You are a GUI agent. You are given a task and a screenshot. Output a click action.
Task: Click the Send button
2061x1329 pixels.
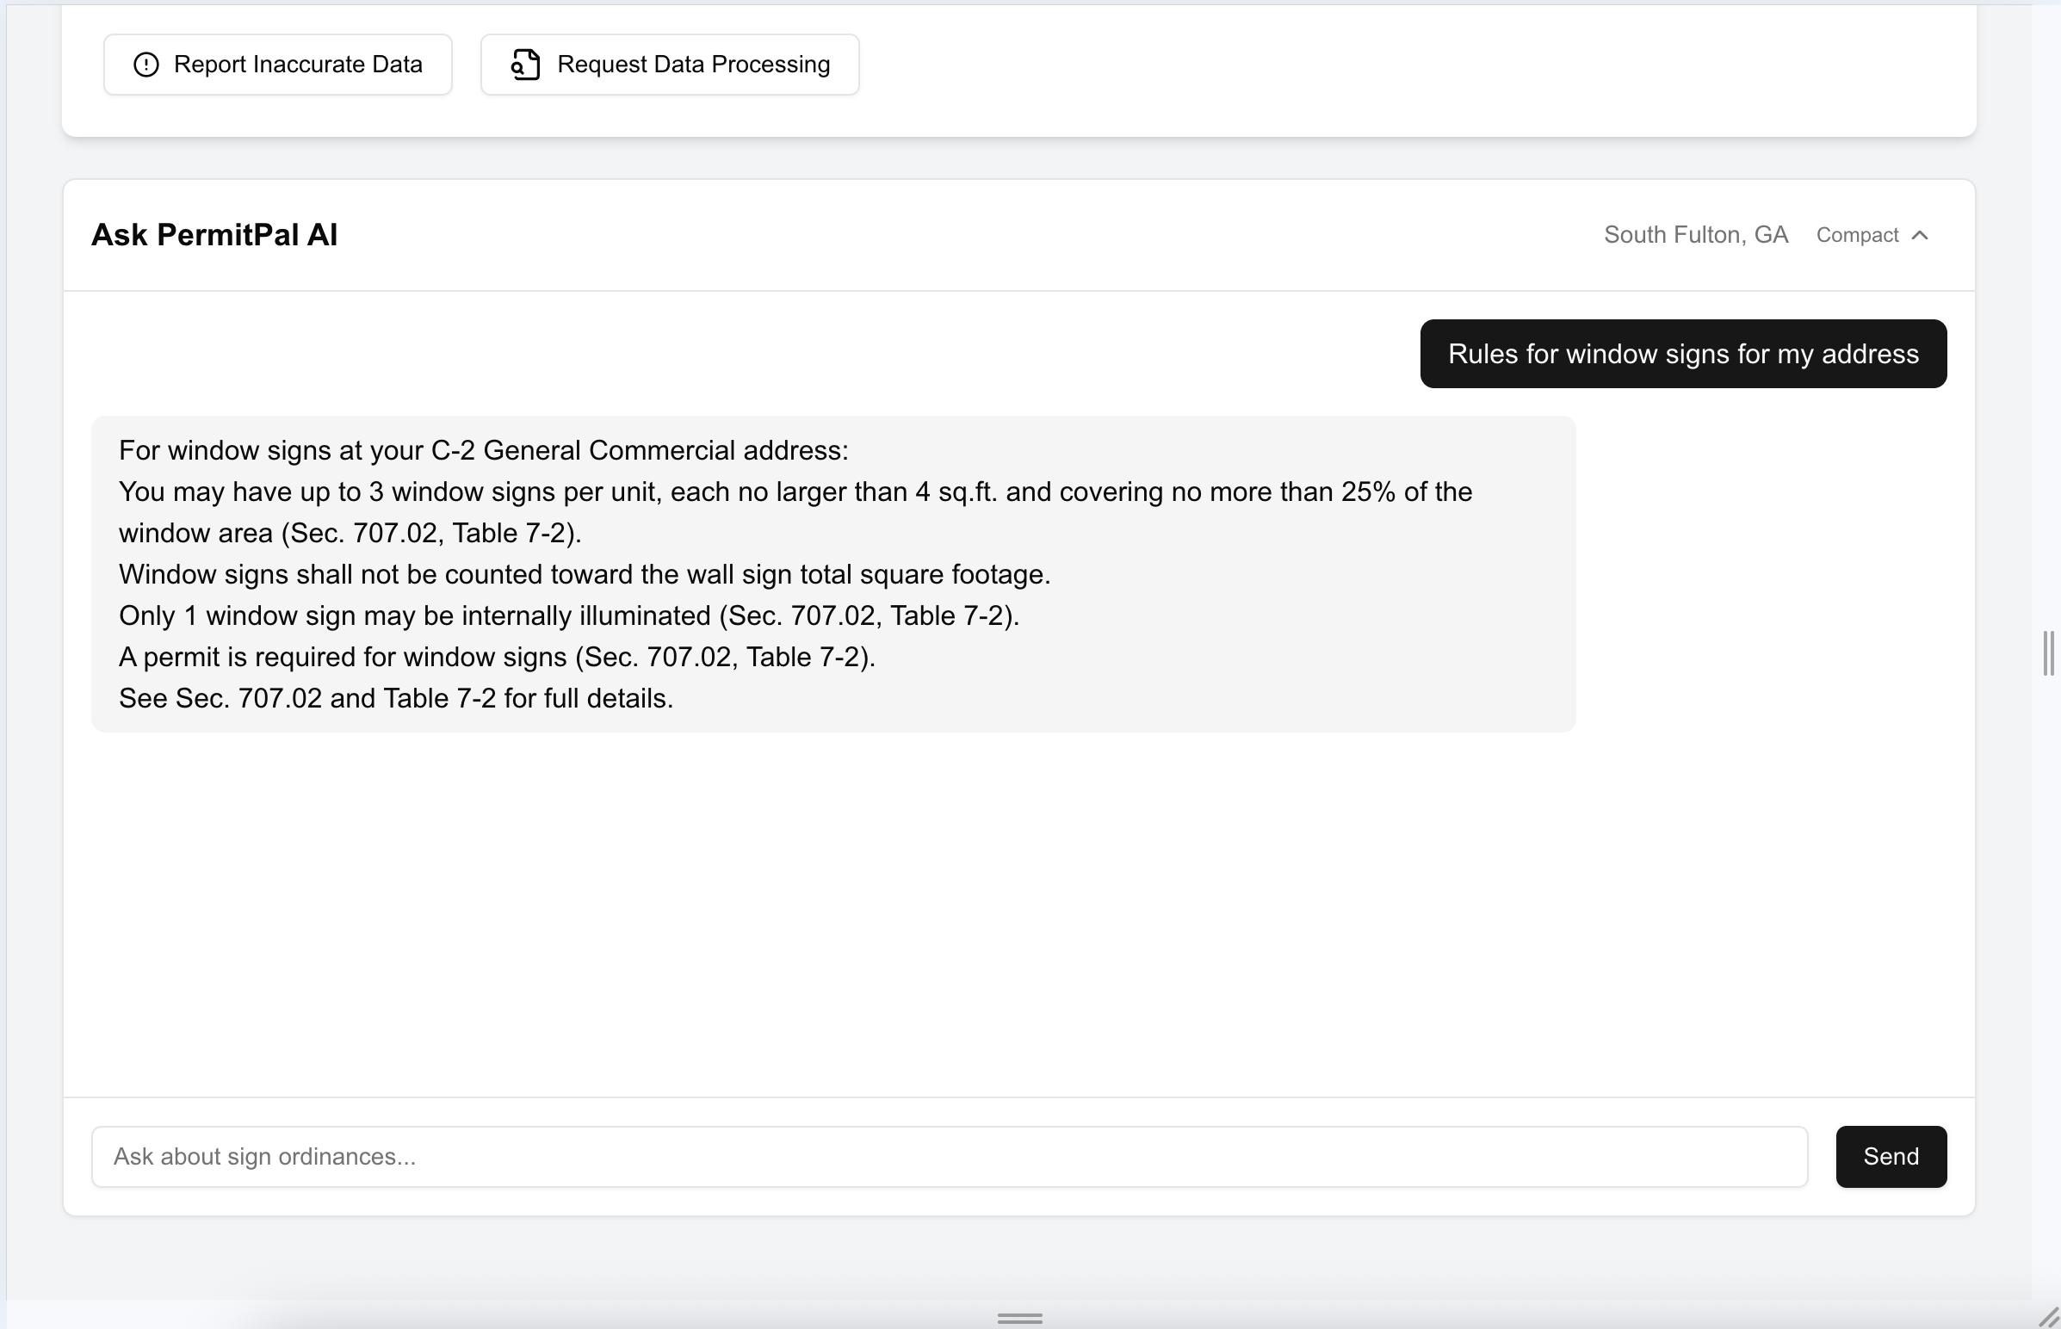[1891, 1155]
